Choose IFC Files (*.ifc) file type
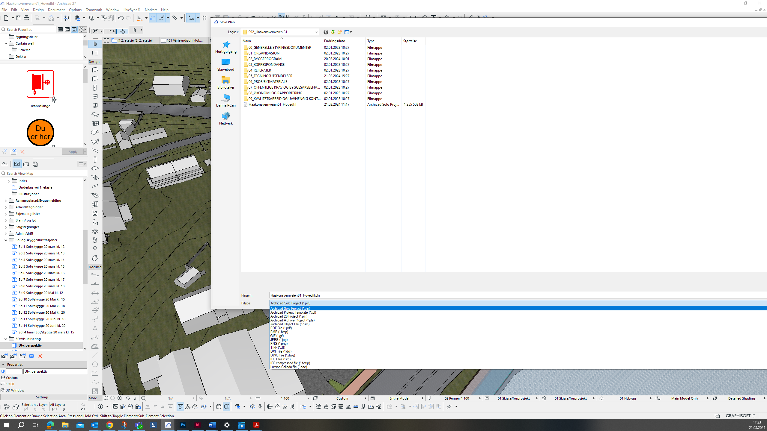767x431 pixels. click(x=280, y=359)
